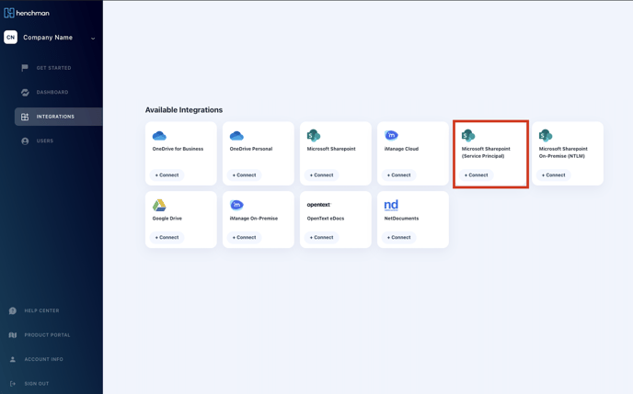Click the Sign Out icon
The width and height of the screenshot is (633, 394).
point(13,384)
